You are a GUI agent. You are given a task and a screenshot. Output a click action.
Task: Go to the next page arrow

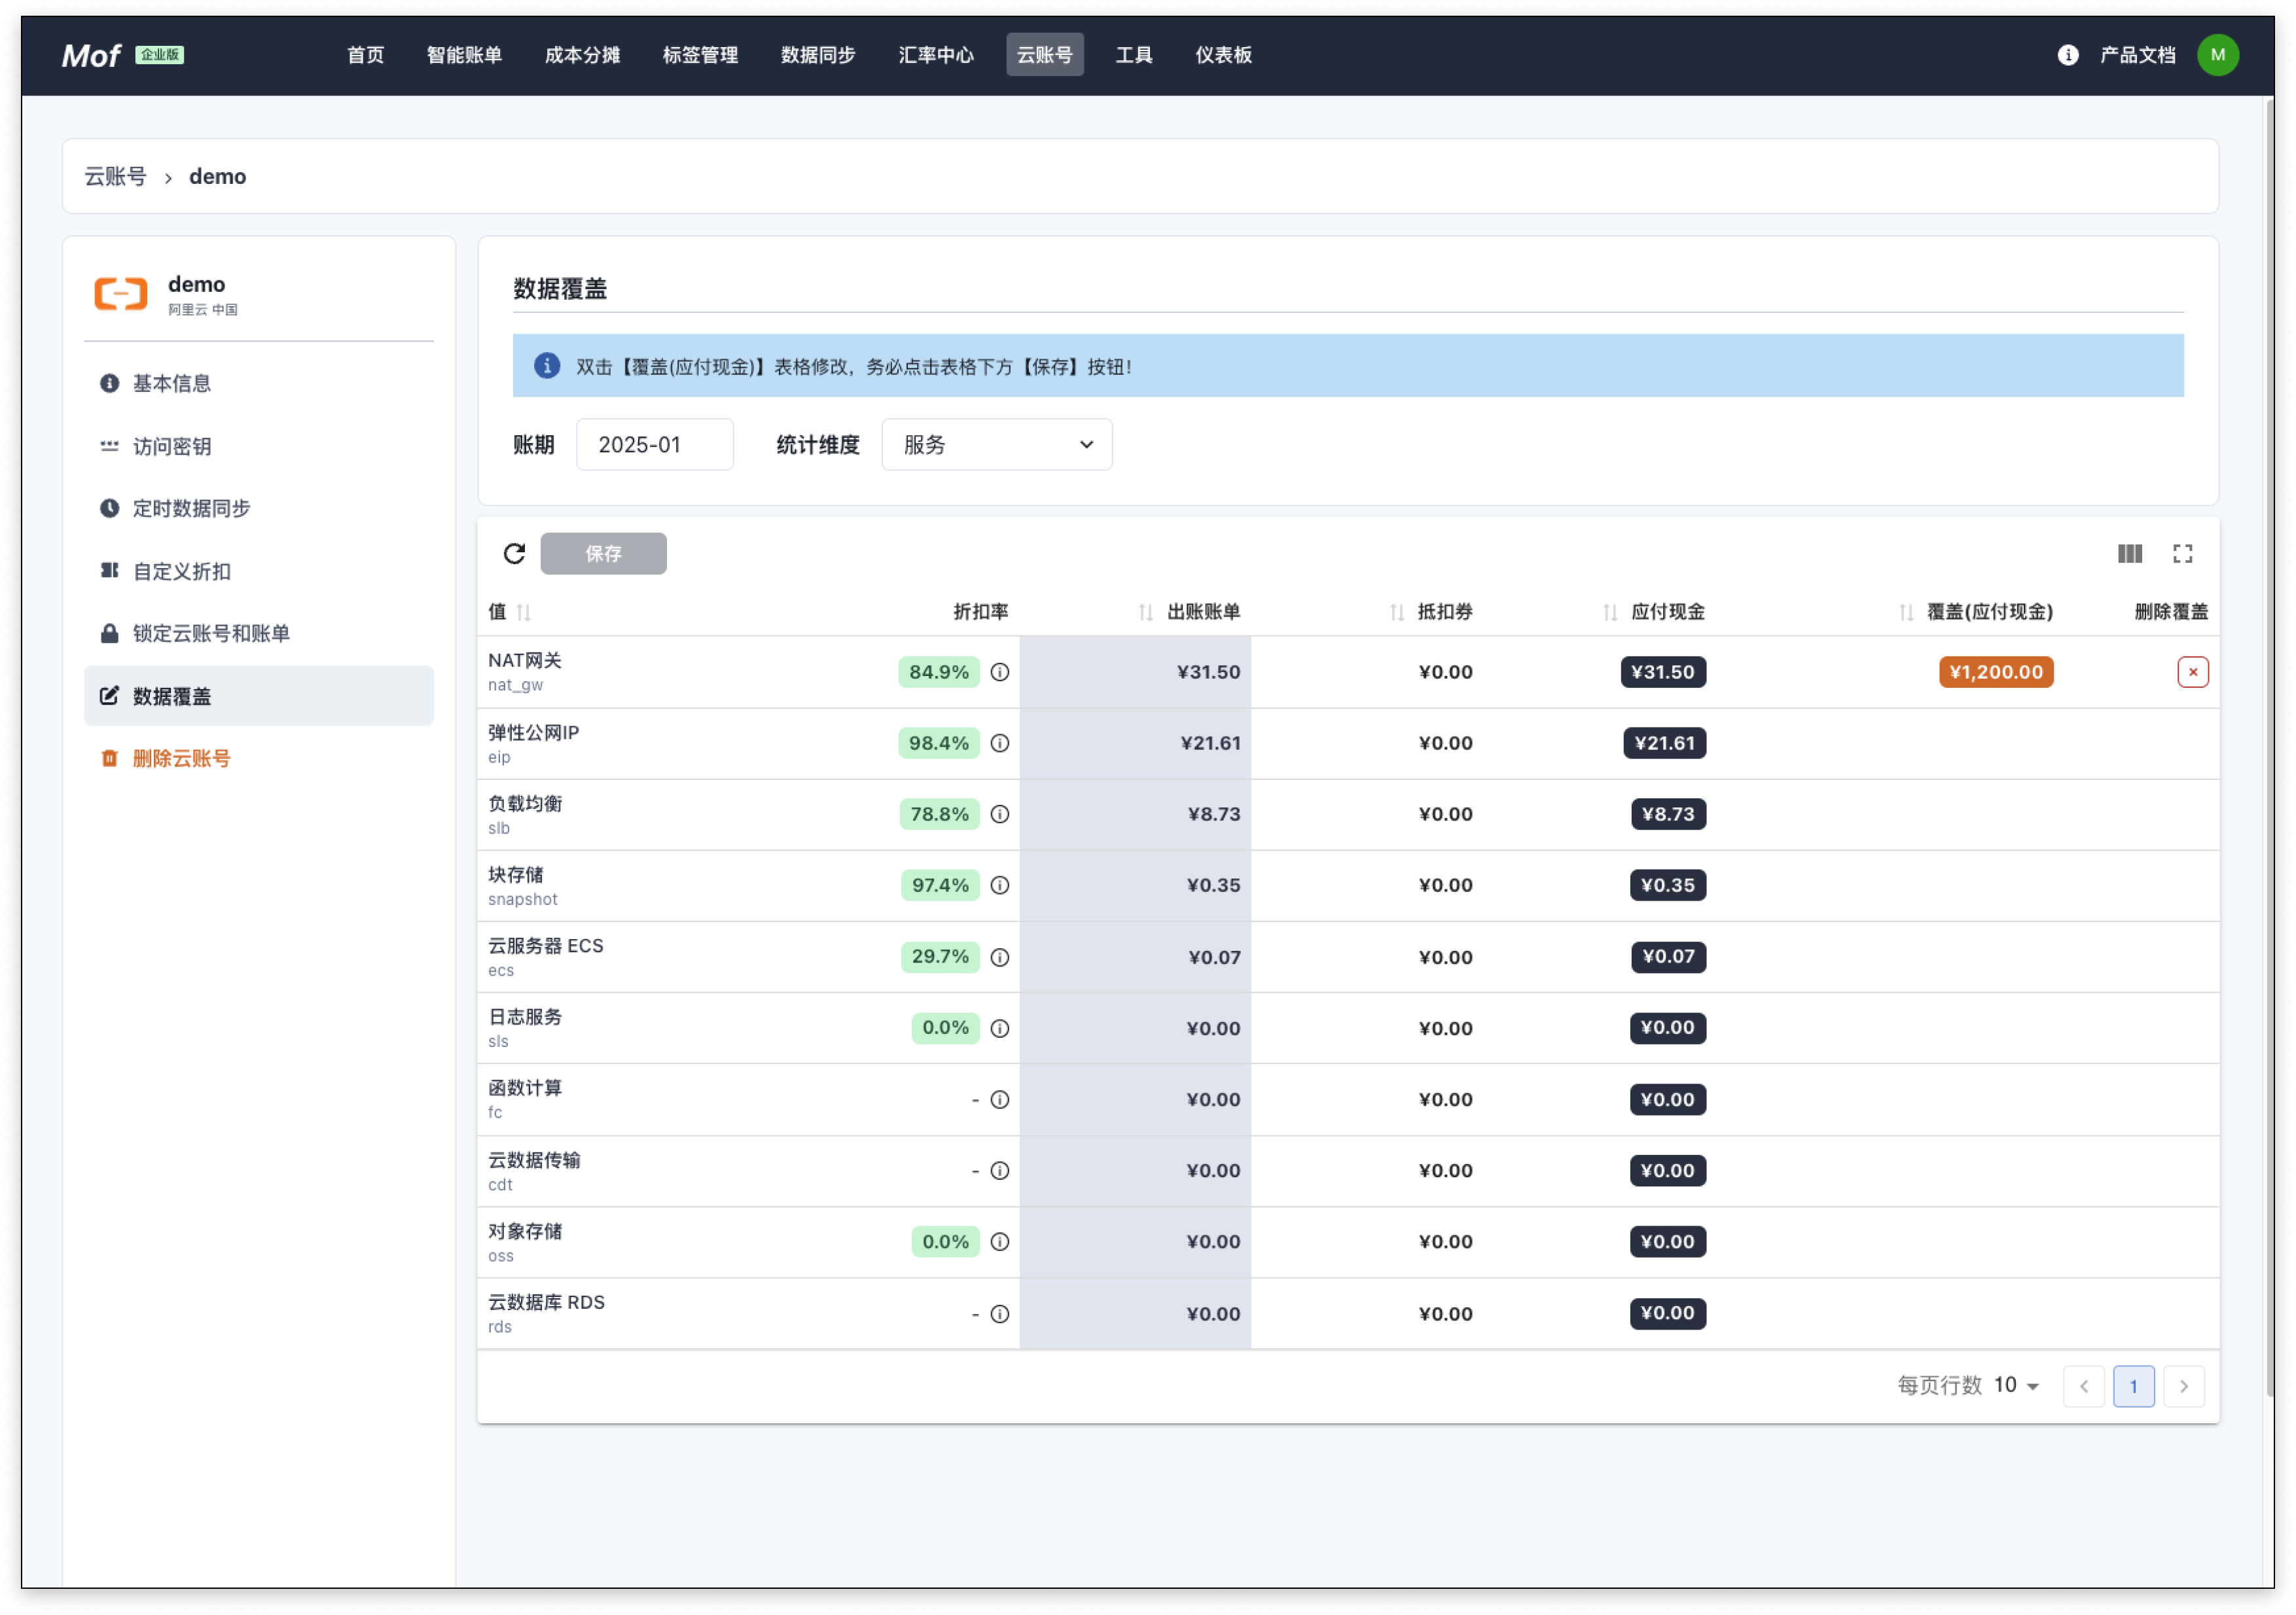tap(2184, 1386)
